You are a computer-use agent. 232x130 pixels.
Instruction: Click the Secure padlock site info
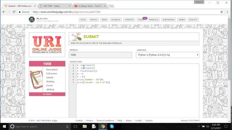click(24, 12)
